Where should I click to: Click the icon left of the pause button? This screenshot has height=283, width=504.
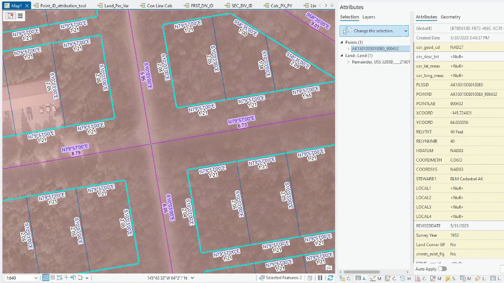pos(310,278)
